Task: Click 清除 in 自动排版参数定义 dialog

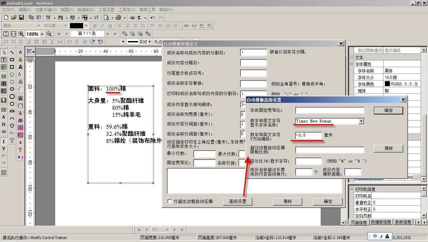Action: [288, 201]
